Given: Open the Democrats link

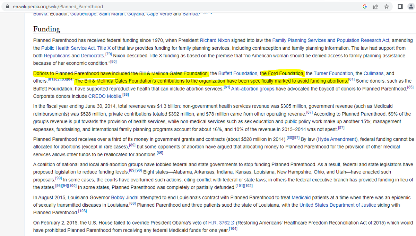Looking at the screenshot, I should tap(93, 56).
